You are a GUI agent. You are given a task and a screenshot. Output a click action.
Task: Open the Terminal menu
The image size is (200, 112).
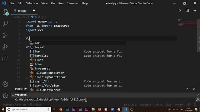pos(73,3)
